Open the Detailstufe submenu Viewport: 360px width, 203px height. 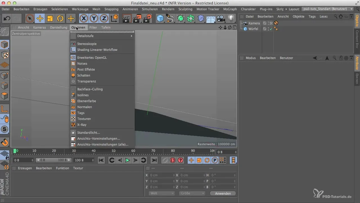pyautogui.click(x=102, y=36)
